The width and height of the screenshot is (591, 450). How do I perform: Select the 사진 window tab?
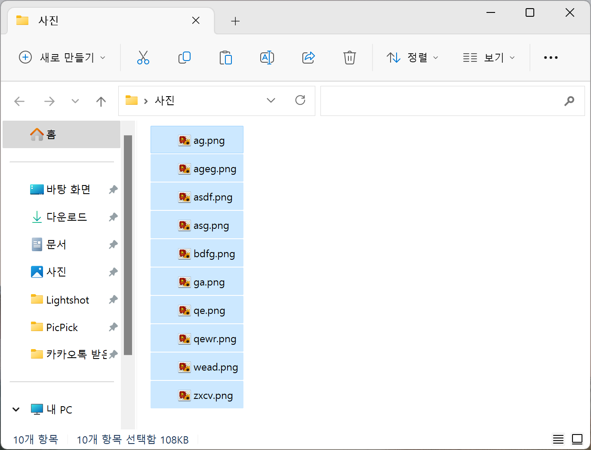(x=111, y=21)
